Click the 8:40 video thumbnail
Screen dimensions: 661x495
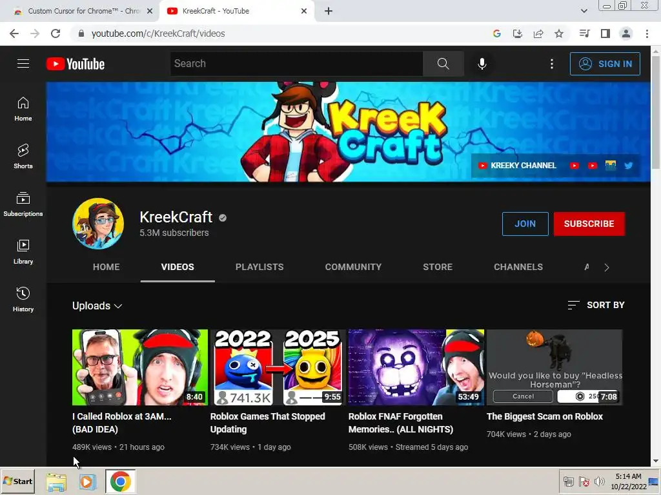click(x=140, y=367)
